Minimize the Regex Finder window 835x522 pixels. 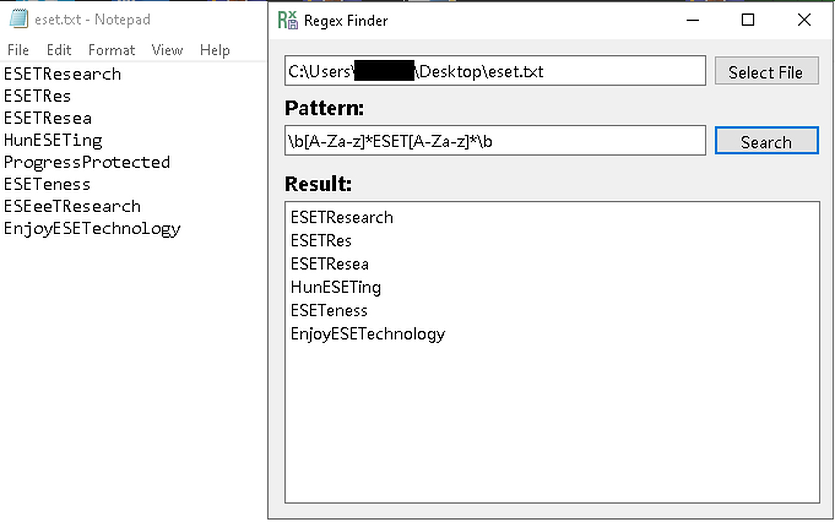pos(692,20)
